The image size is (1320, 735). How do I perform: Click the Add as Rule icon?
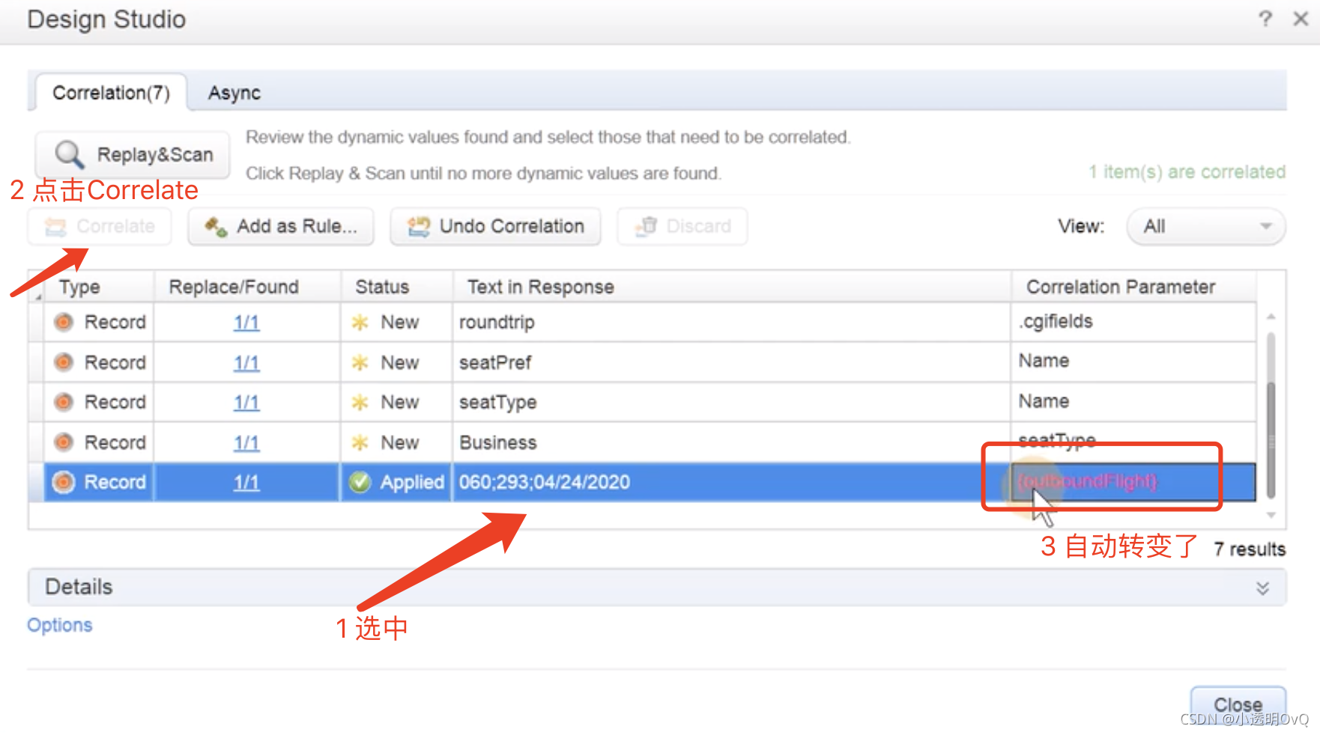(216, 227)
